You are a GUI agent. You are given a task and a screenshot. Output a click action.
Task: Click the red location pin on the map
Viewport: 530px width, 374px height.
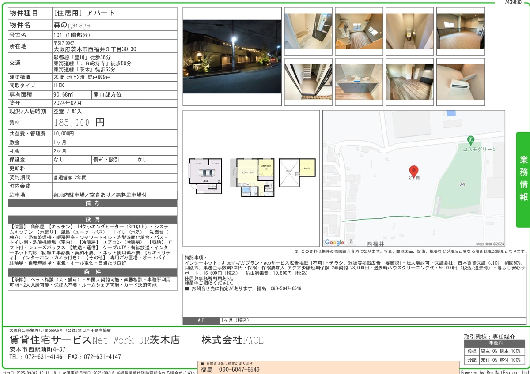click(413, 171)
